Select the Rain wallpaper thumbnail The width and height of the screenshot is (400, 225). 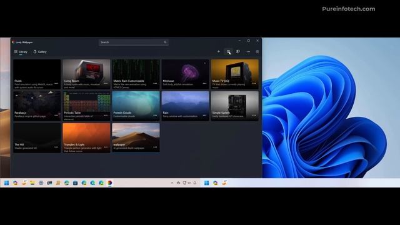pyautogui.click(x=186, y=106)
